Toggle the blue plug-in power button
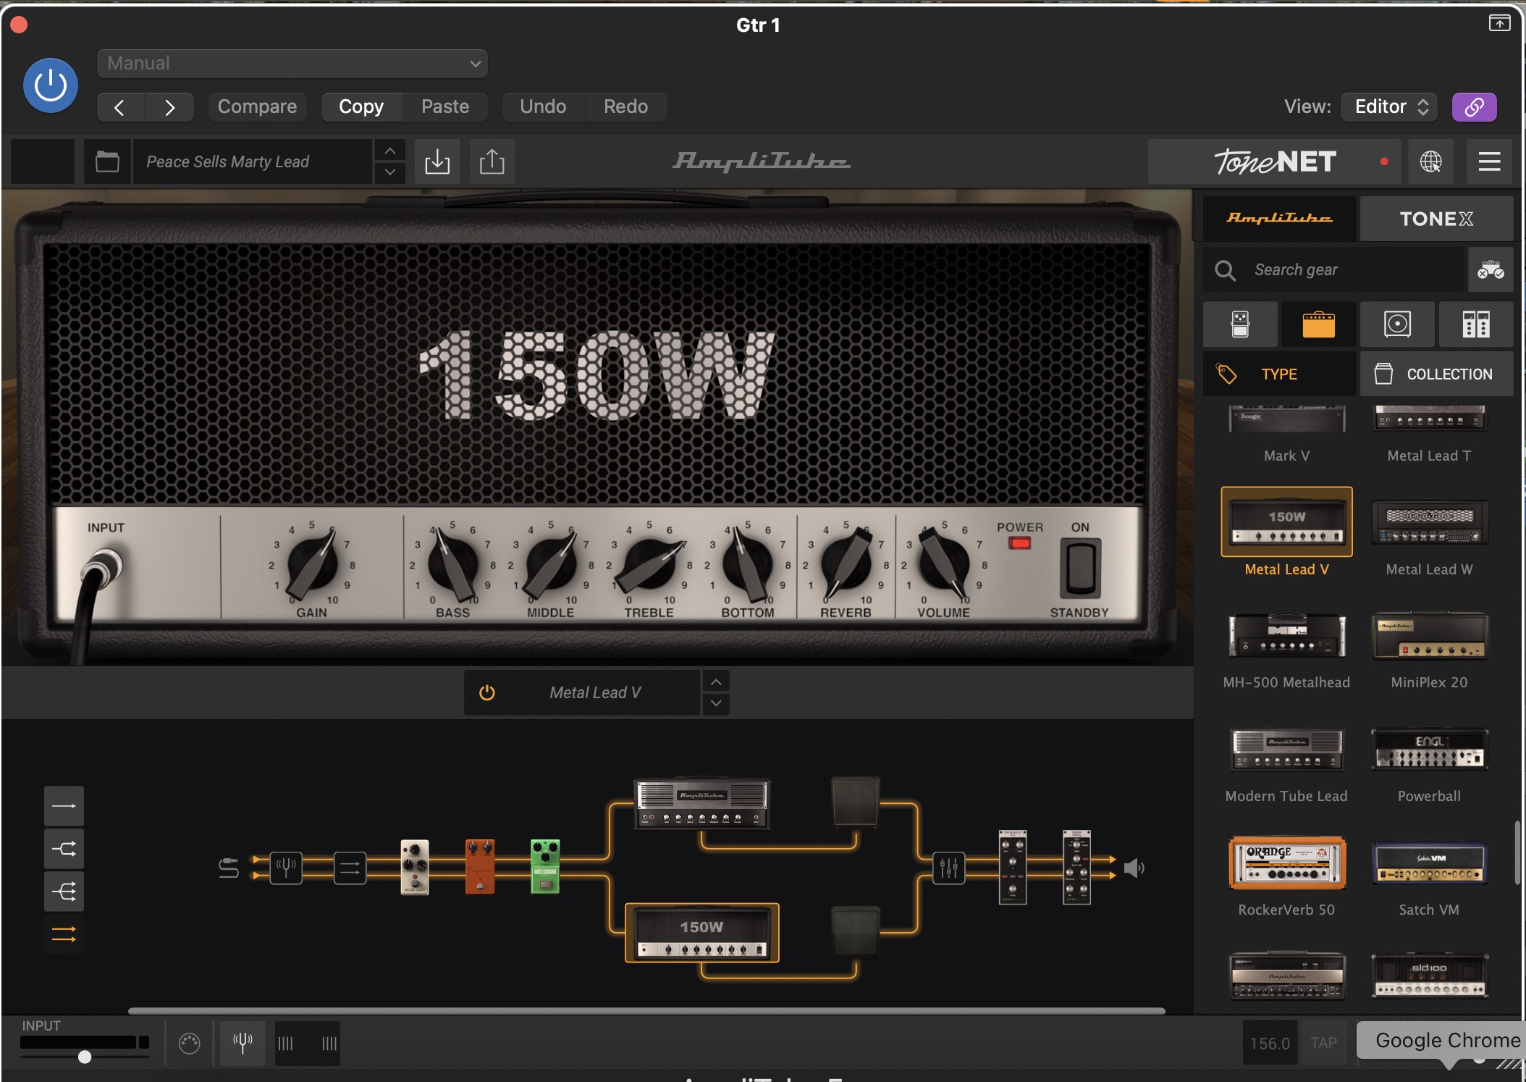 coord(51,86)
